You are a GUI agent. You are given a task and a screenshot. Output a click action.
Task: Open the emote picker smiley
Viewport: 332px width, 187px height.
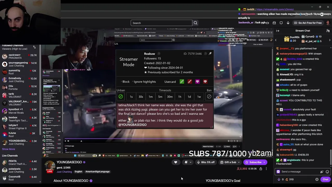tap(327, 172)
